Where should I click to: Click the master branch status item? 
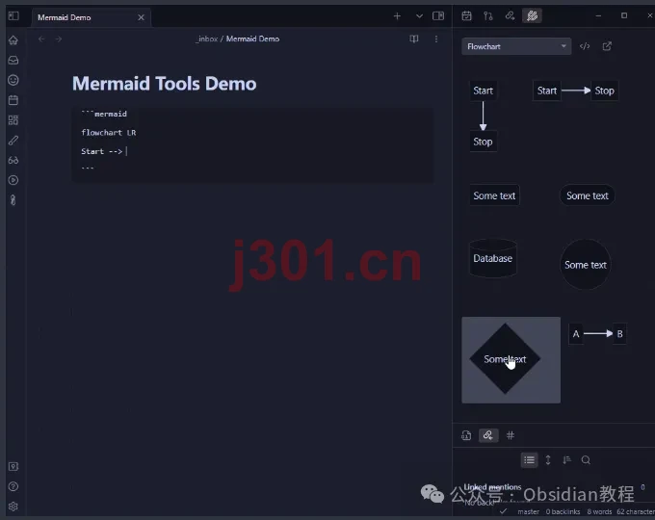click(x=529, y=511)
